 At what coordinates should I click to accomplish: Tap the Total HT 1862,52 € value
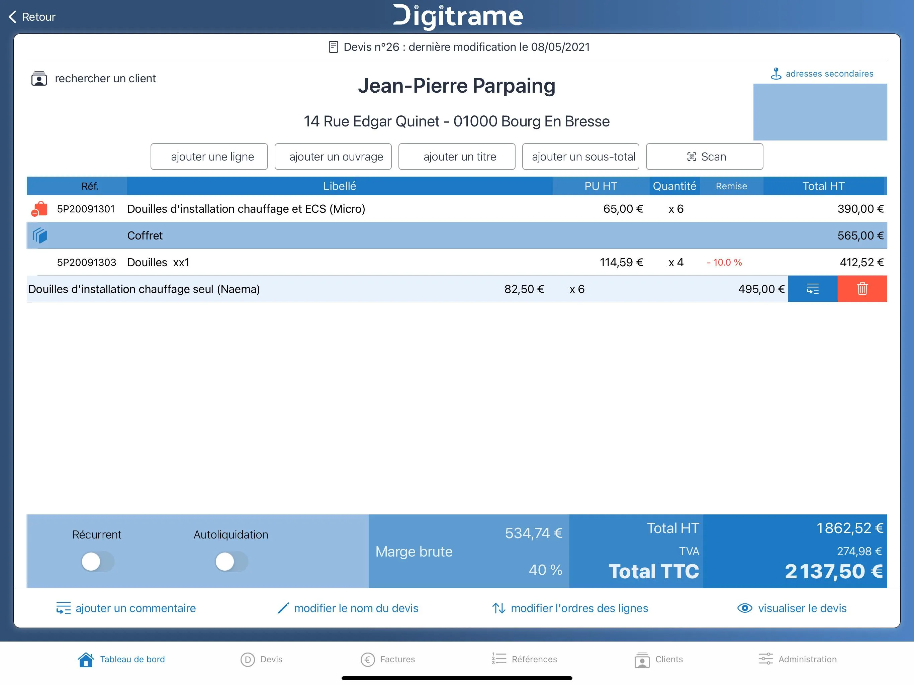pyautogui.click(x=849, y=528)
